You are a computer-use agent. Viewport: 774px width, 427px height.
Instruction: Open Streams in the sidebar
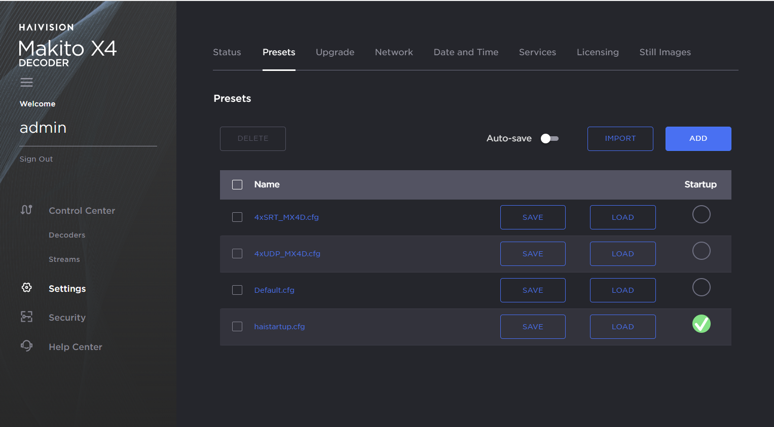64,259
